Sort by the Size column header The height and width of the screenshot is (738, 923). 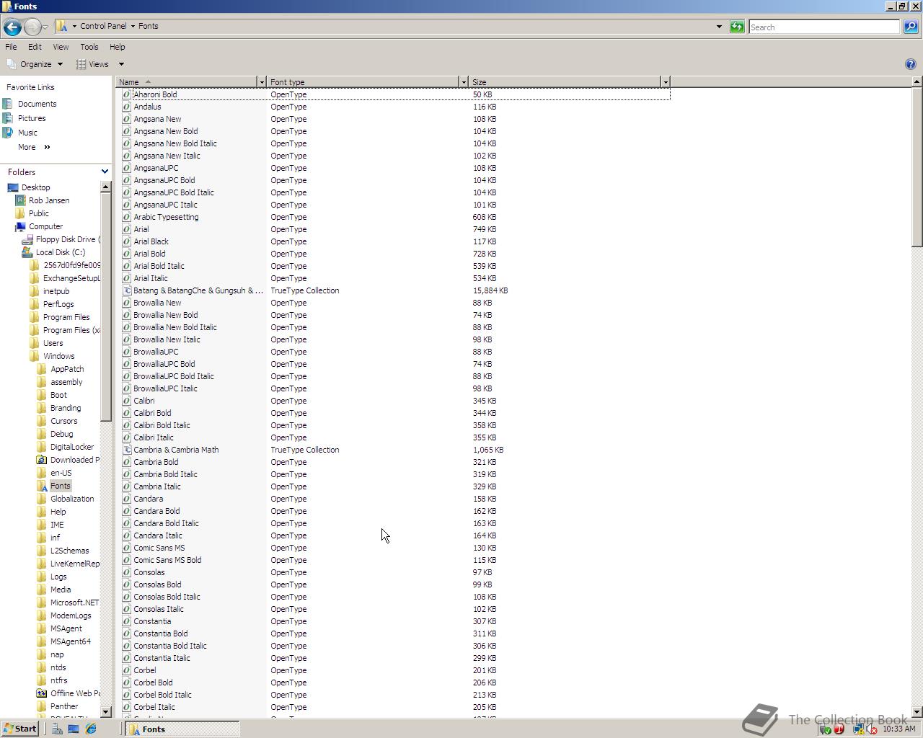click(x=565, y=82)
